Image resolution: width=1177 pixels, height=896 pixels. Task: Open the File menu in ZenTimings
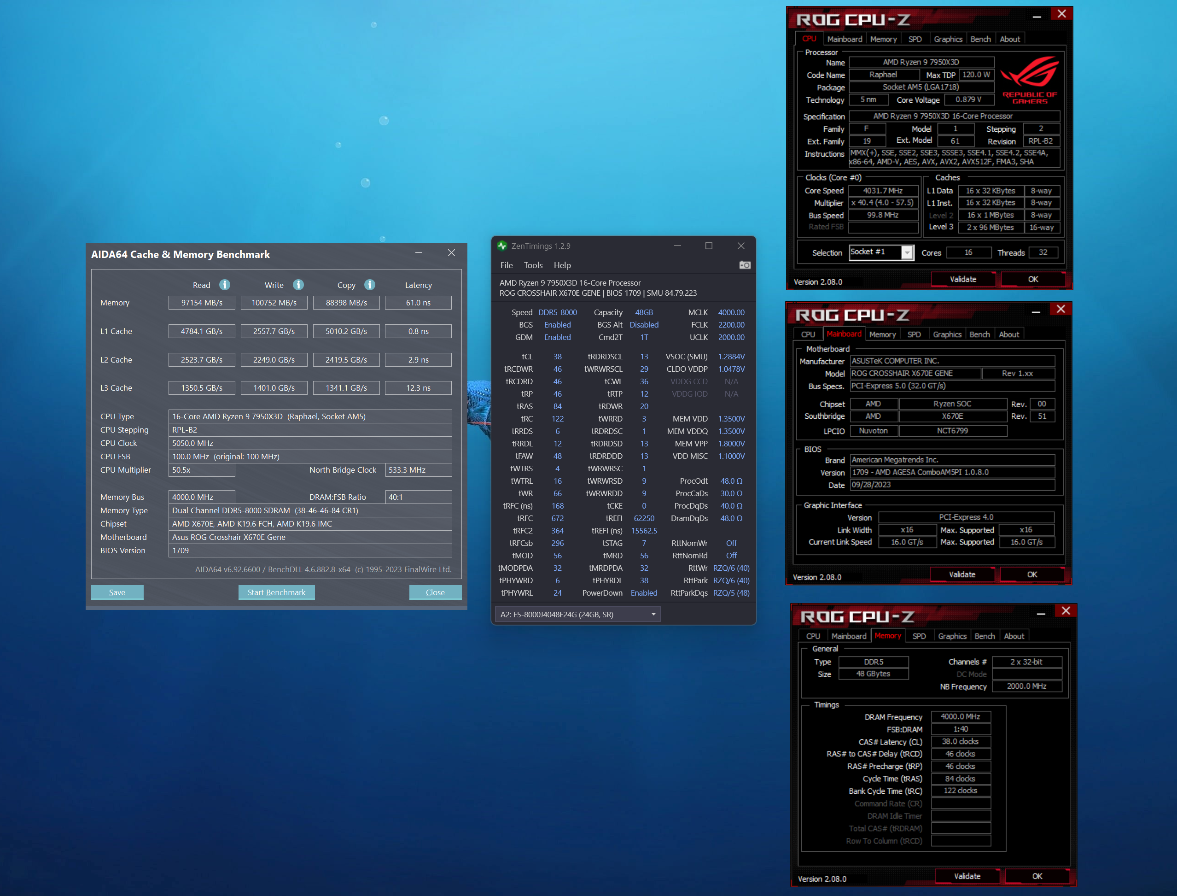point(507,265)
